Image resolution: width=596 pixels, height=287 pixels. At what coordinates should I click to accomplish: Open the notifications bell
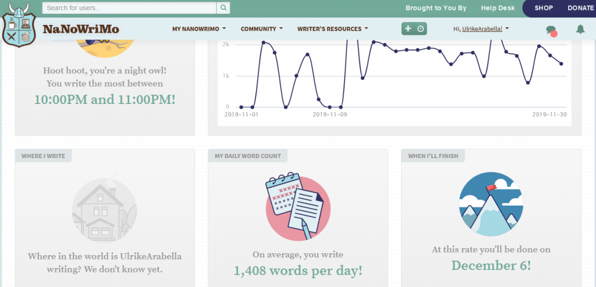(580, 29)
